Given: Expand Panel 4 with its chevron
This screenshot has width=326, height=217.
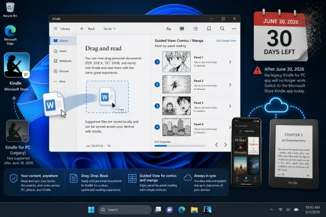Looking at the screenshot, I should point(230,127).
